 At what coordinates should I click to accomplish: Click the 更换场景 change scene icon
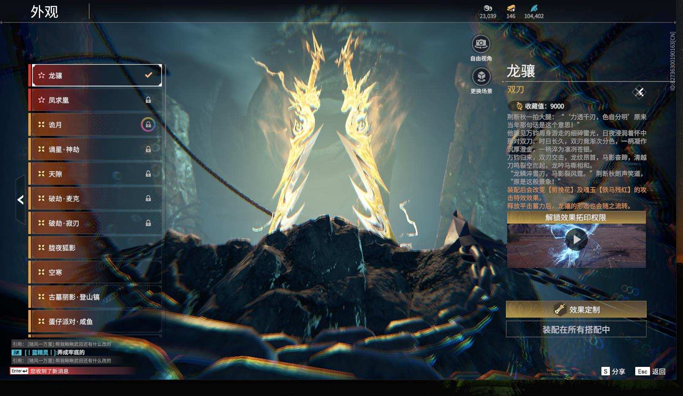(x=481, y=77)
